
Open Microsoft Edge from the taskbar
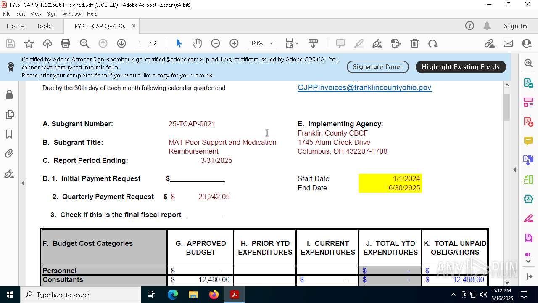pyautogui.click(x=173, y=295)
